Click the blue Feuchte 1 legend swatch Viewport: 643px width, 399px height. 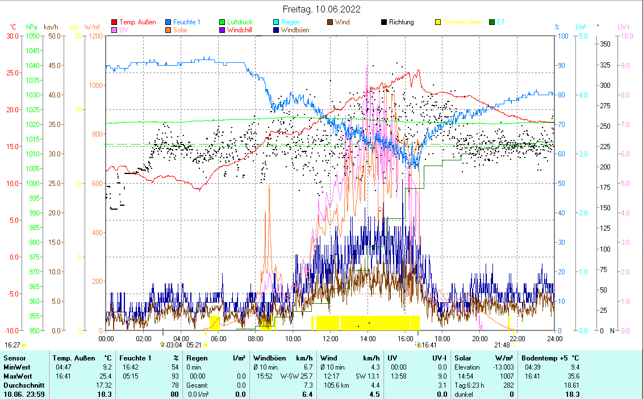tap(168, 22)
